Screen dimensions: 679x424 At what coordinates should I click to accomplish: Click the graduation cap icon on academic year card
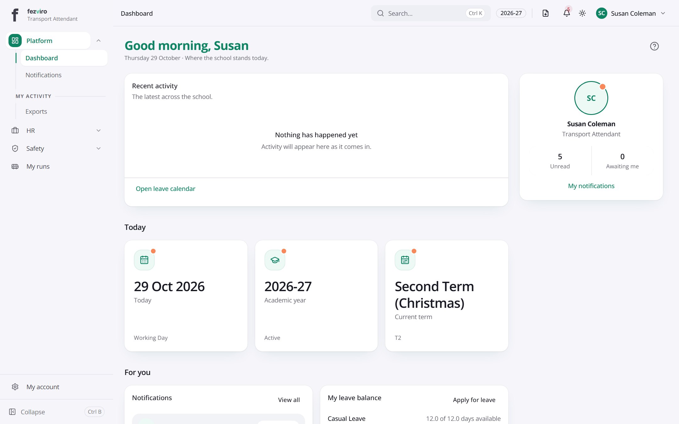click(275, 260)
